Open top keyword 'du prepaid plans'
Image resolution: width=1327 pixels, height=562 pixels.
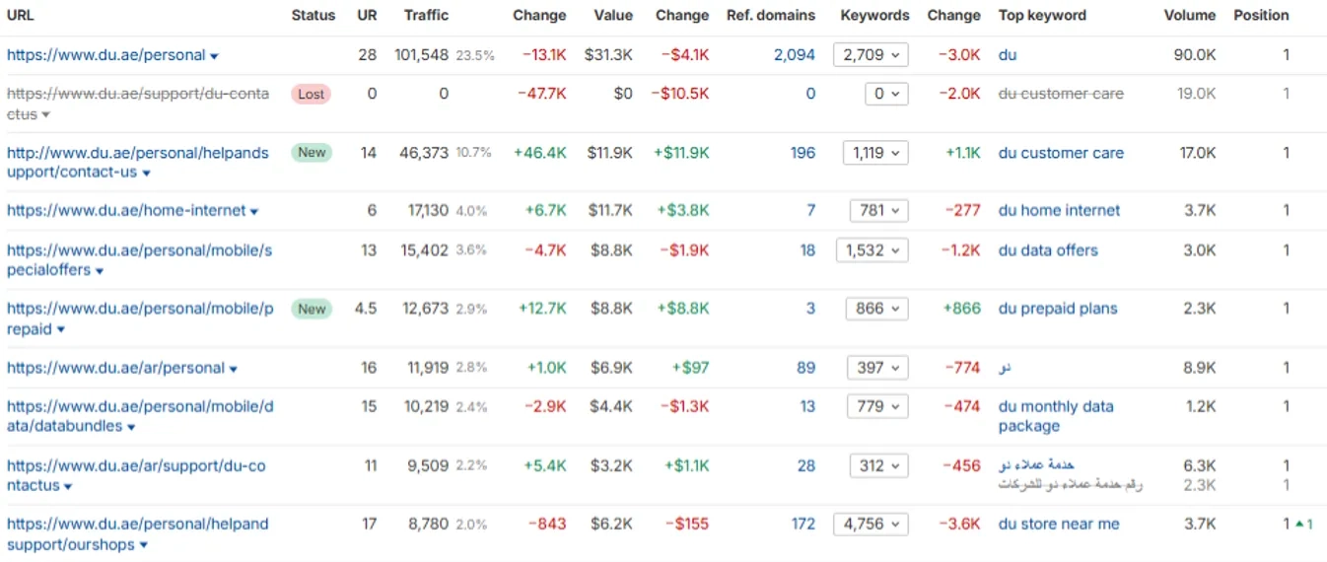pos(1058,309)
